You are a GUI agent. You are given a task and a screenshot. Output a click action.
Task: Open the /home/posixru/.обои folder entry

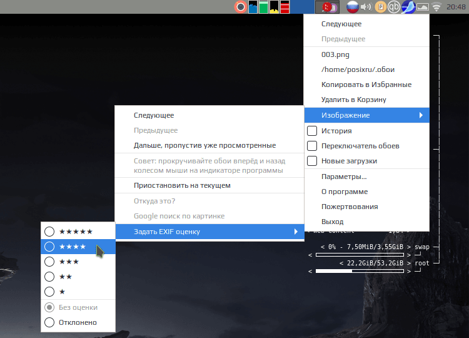pos(366,69)
